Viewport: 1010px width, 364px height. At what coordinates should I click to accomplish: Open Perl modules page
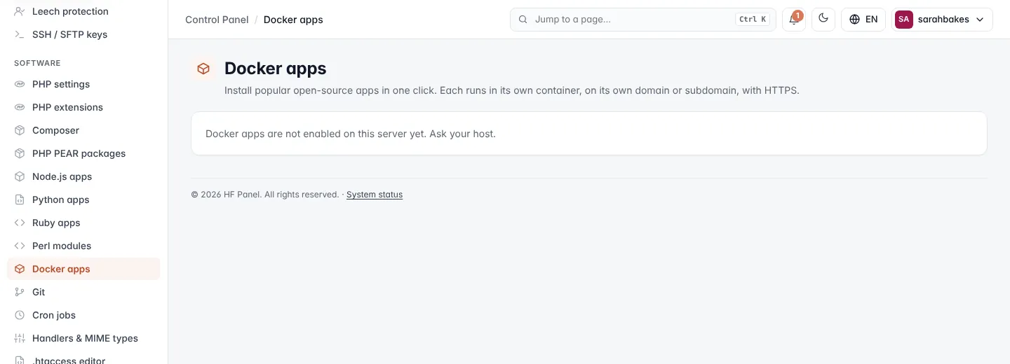pos(83,246)
